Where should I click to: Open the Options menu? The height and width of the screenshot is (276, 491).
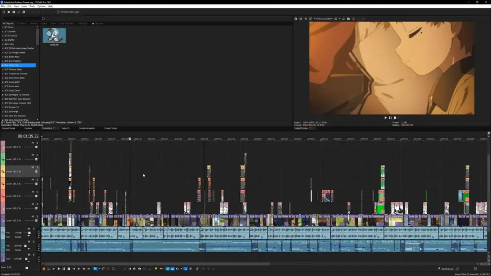(x=42, y=6)
